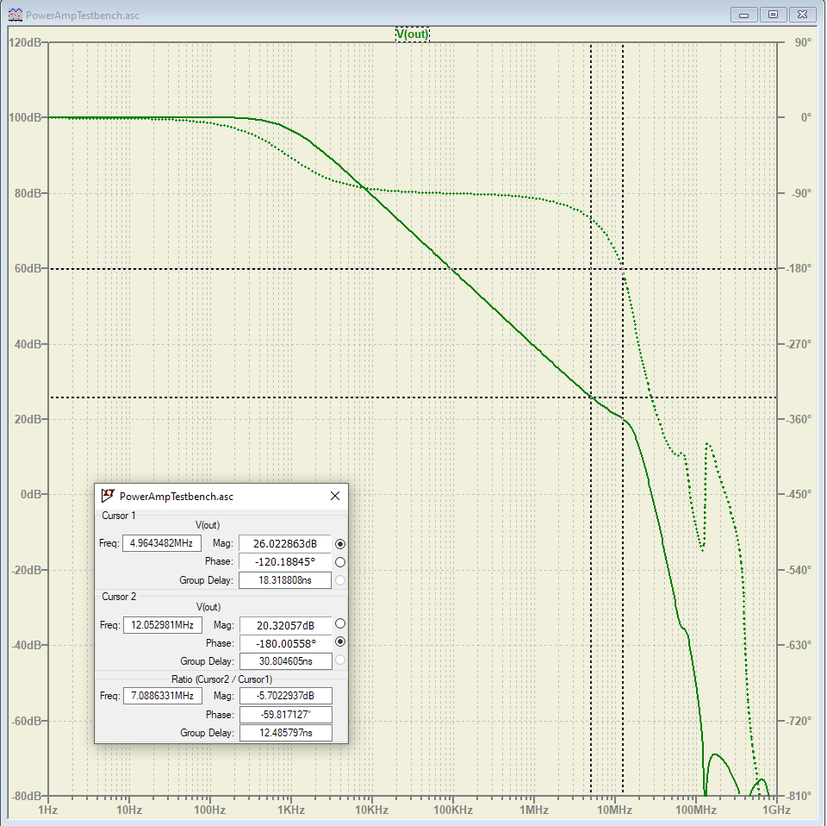Click the LTspice icon in cursor dialog title

(x=109, y=496)
